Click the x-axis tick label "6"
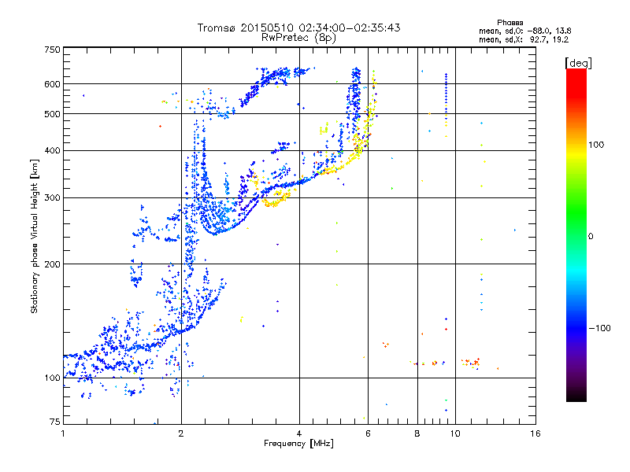The height and width of the screenshot is (472, 630). [x=368, y=433]
